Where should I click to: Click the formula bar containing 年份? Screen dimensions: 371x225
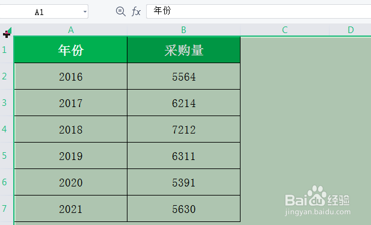259,11
